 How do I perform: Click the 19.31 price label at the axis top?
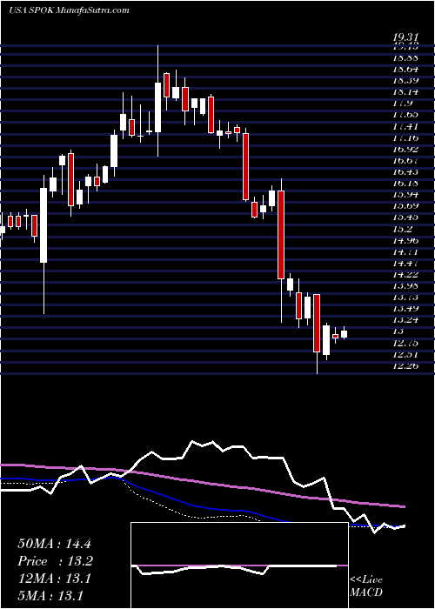click(x=405, y=37)
